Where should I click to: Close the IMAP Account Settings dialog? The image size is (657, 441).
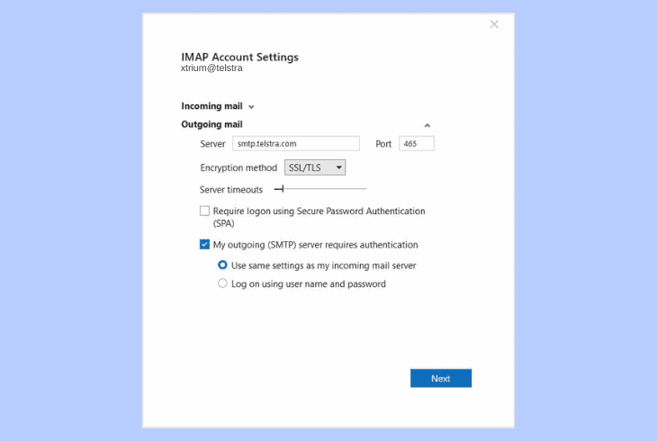pyautogui.click(x=494, y=24)
